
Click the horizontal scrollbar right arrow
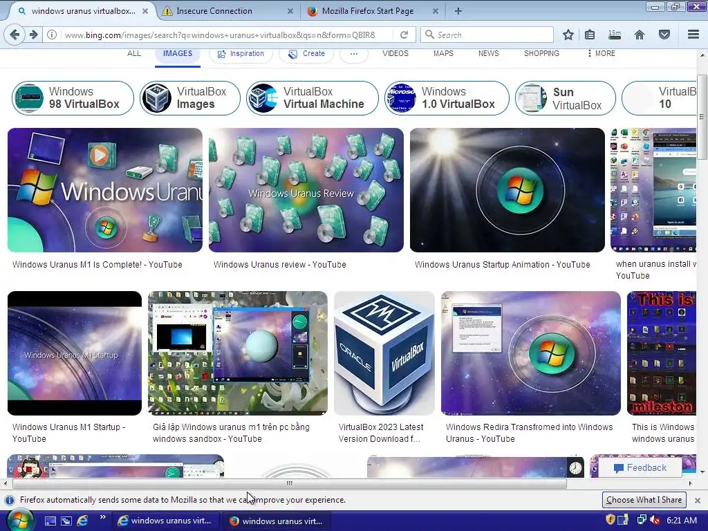click(691, 483)
